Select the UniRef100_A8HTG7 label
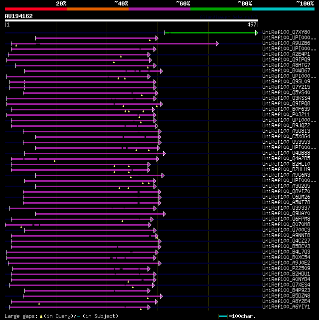The image size is (319, 320). [x=286, y=65]
